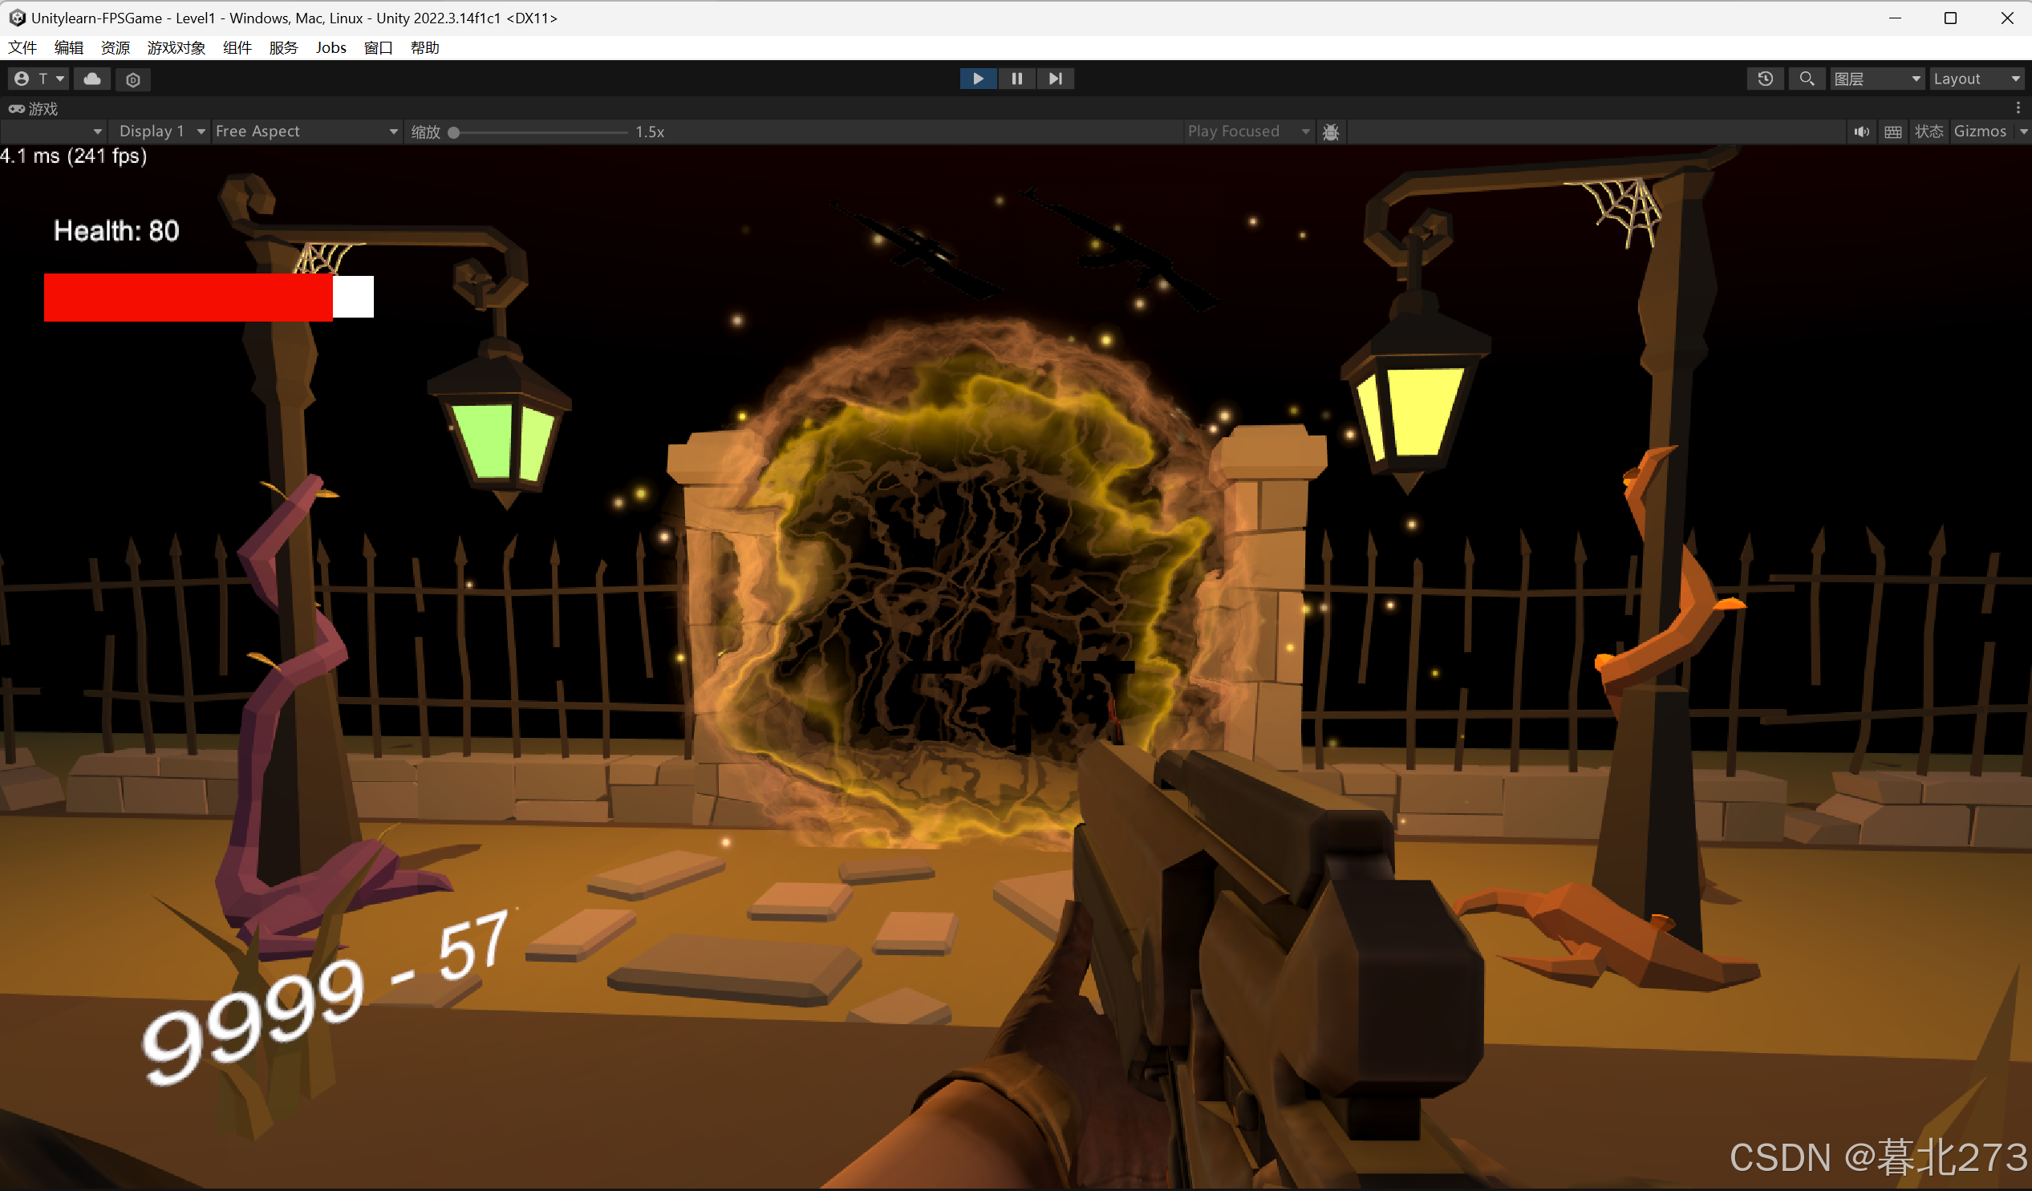Open the 图层 layers dropdown
2032x1191 pixels.
pos(1876,79)
